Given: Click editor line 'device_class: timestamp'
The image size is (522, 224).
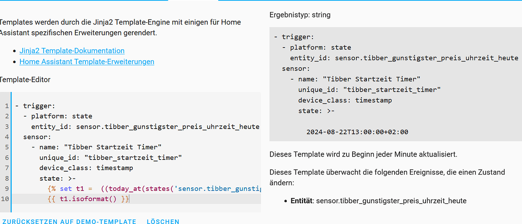Looking at the screenshot, I should [86, 168].
